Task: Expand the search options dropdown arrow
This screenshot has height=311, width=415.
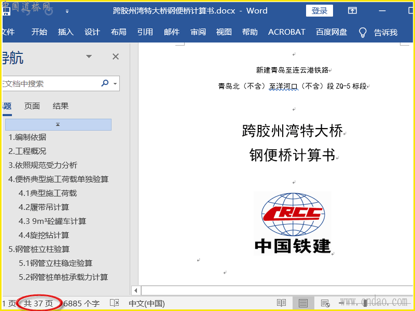Action: coord(115,83)
